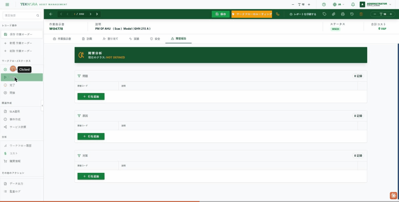Go to the previous record

click(68, 14)
